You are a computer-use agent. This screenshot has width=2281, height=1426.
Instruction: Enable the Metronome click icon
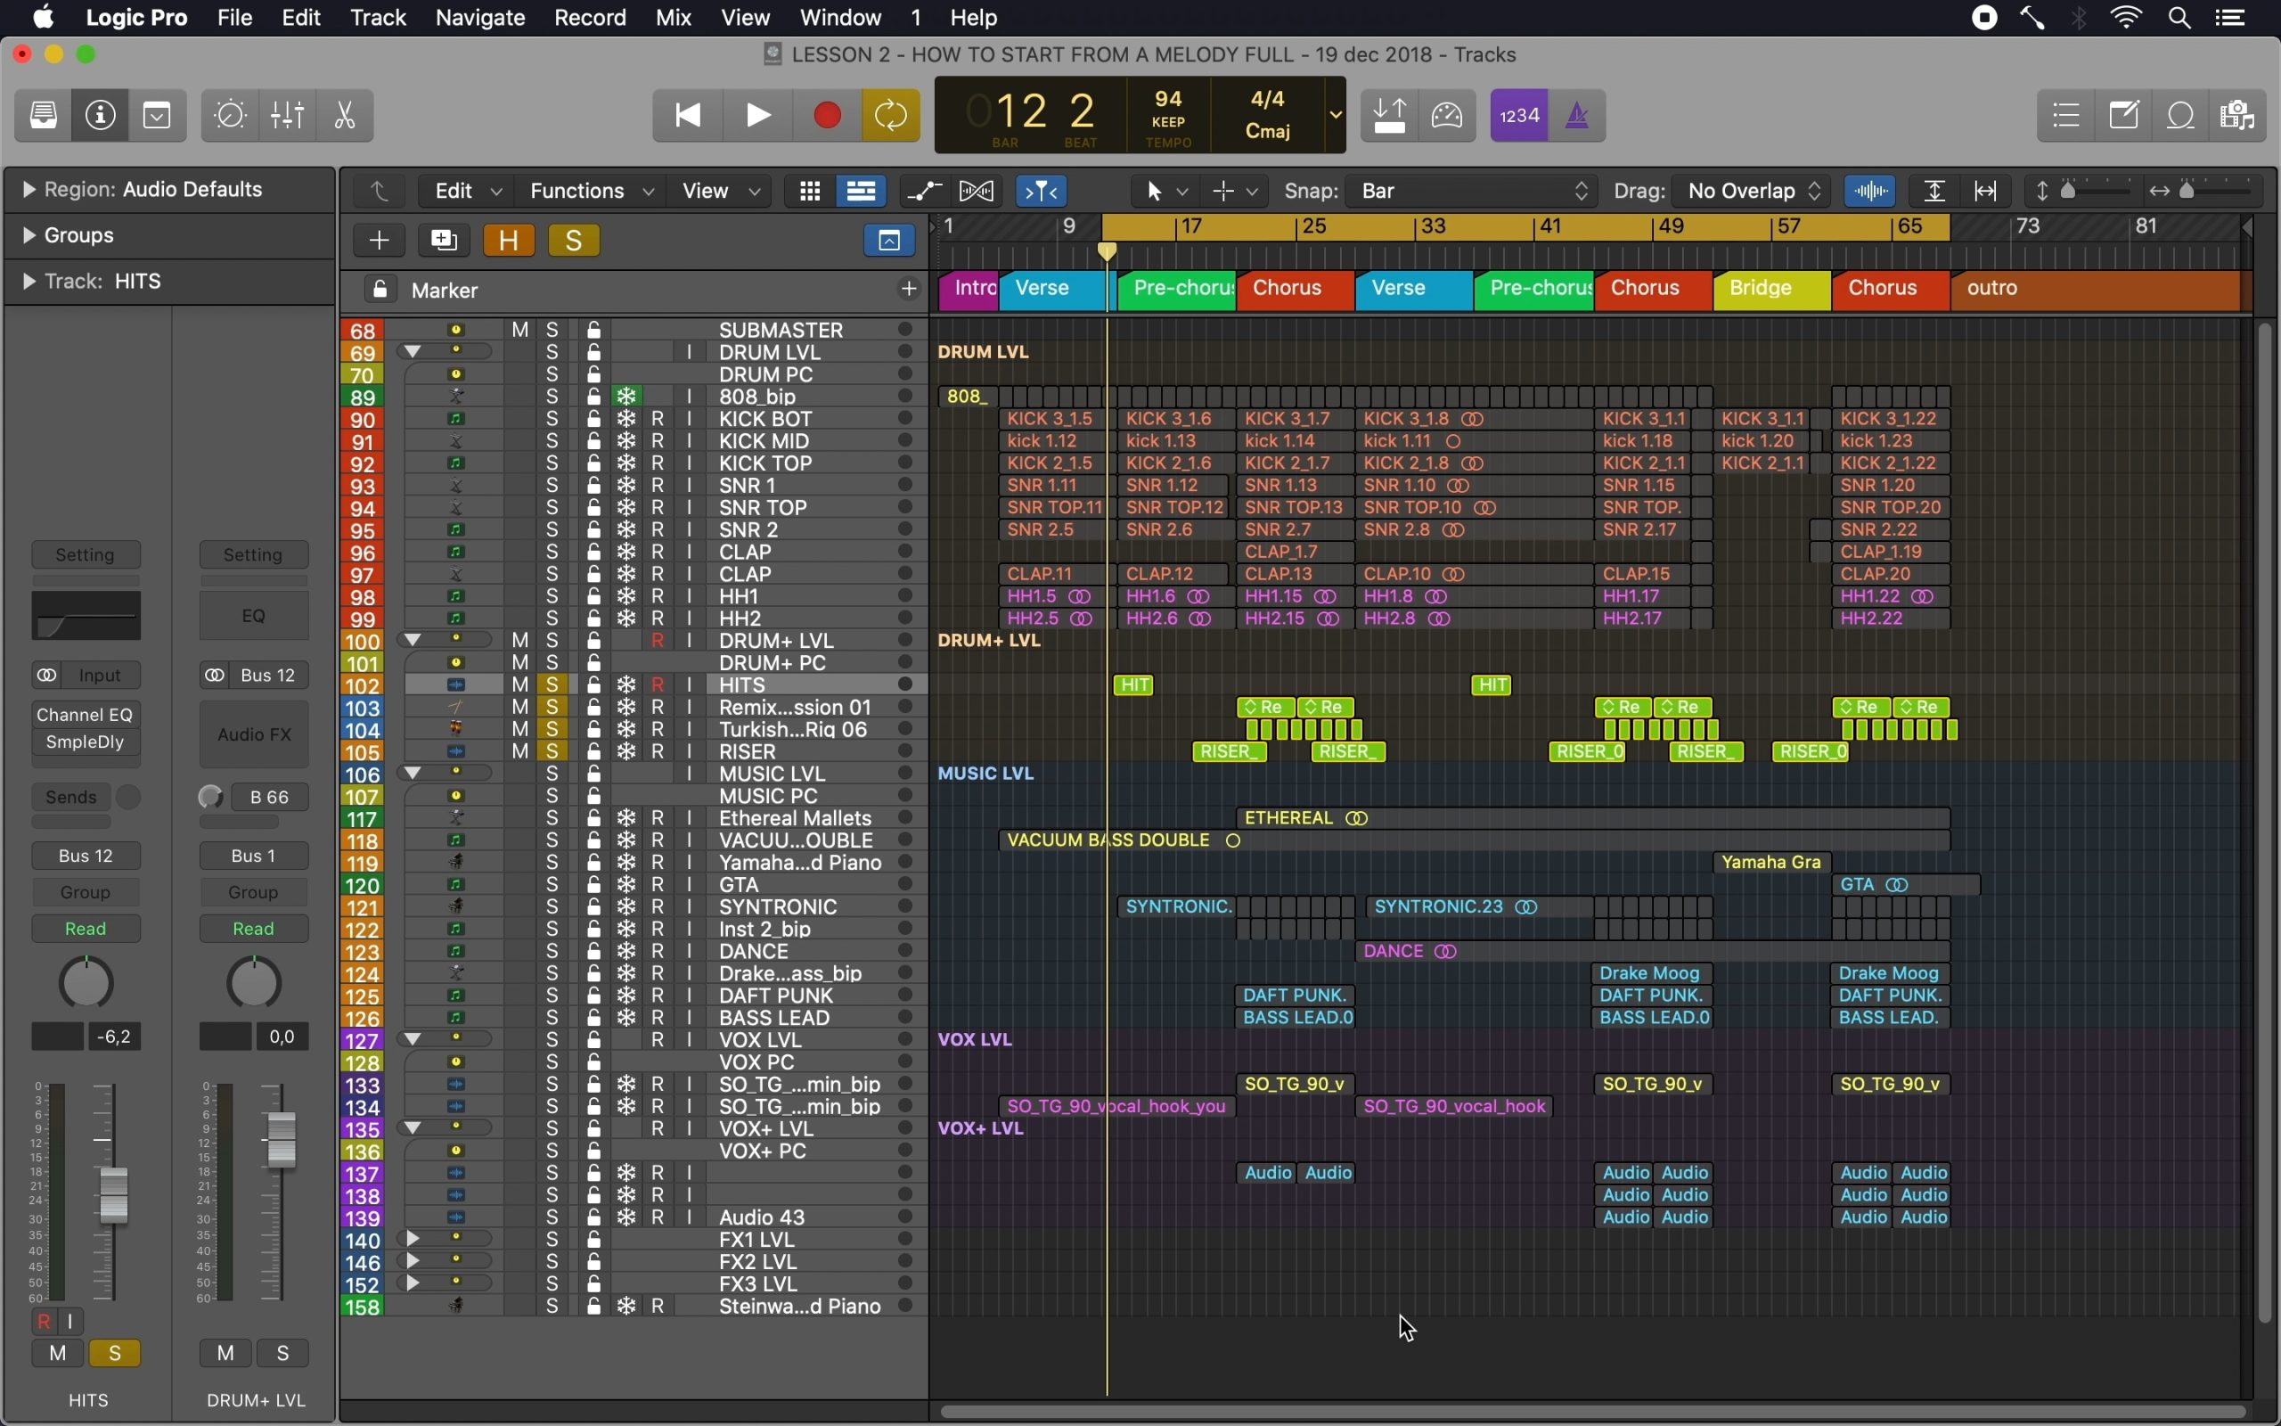[1577, 115]
